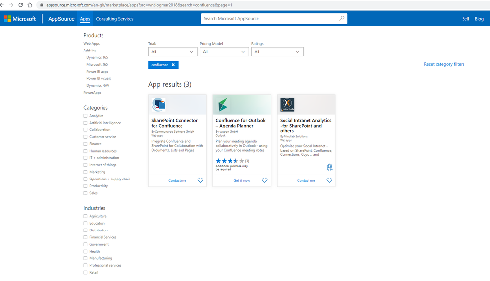Click the AppSource header link
The image size is (490, 281).
point(61,19)
